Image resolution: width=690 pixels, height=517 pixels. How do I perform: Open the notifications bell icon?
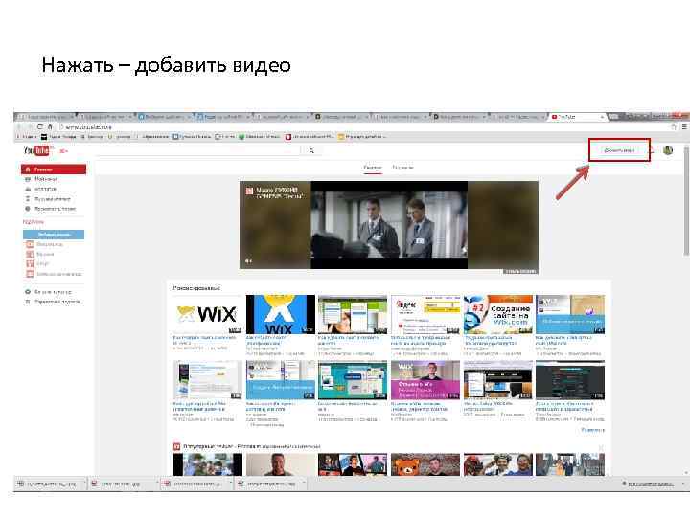652,151
